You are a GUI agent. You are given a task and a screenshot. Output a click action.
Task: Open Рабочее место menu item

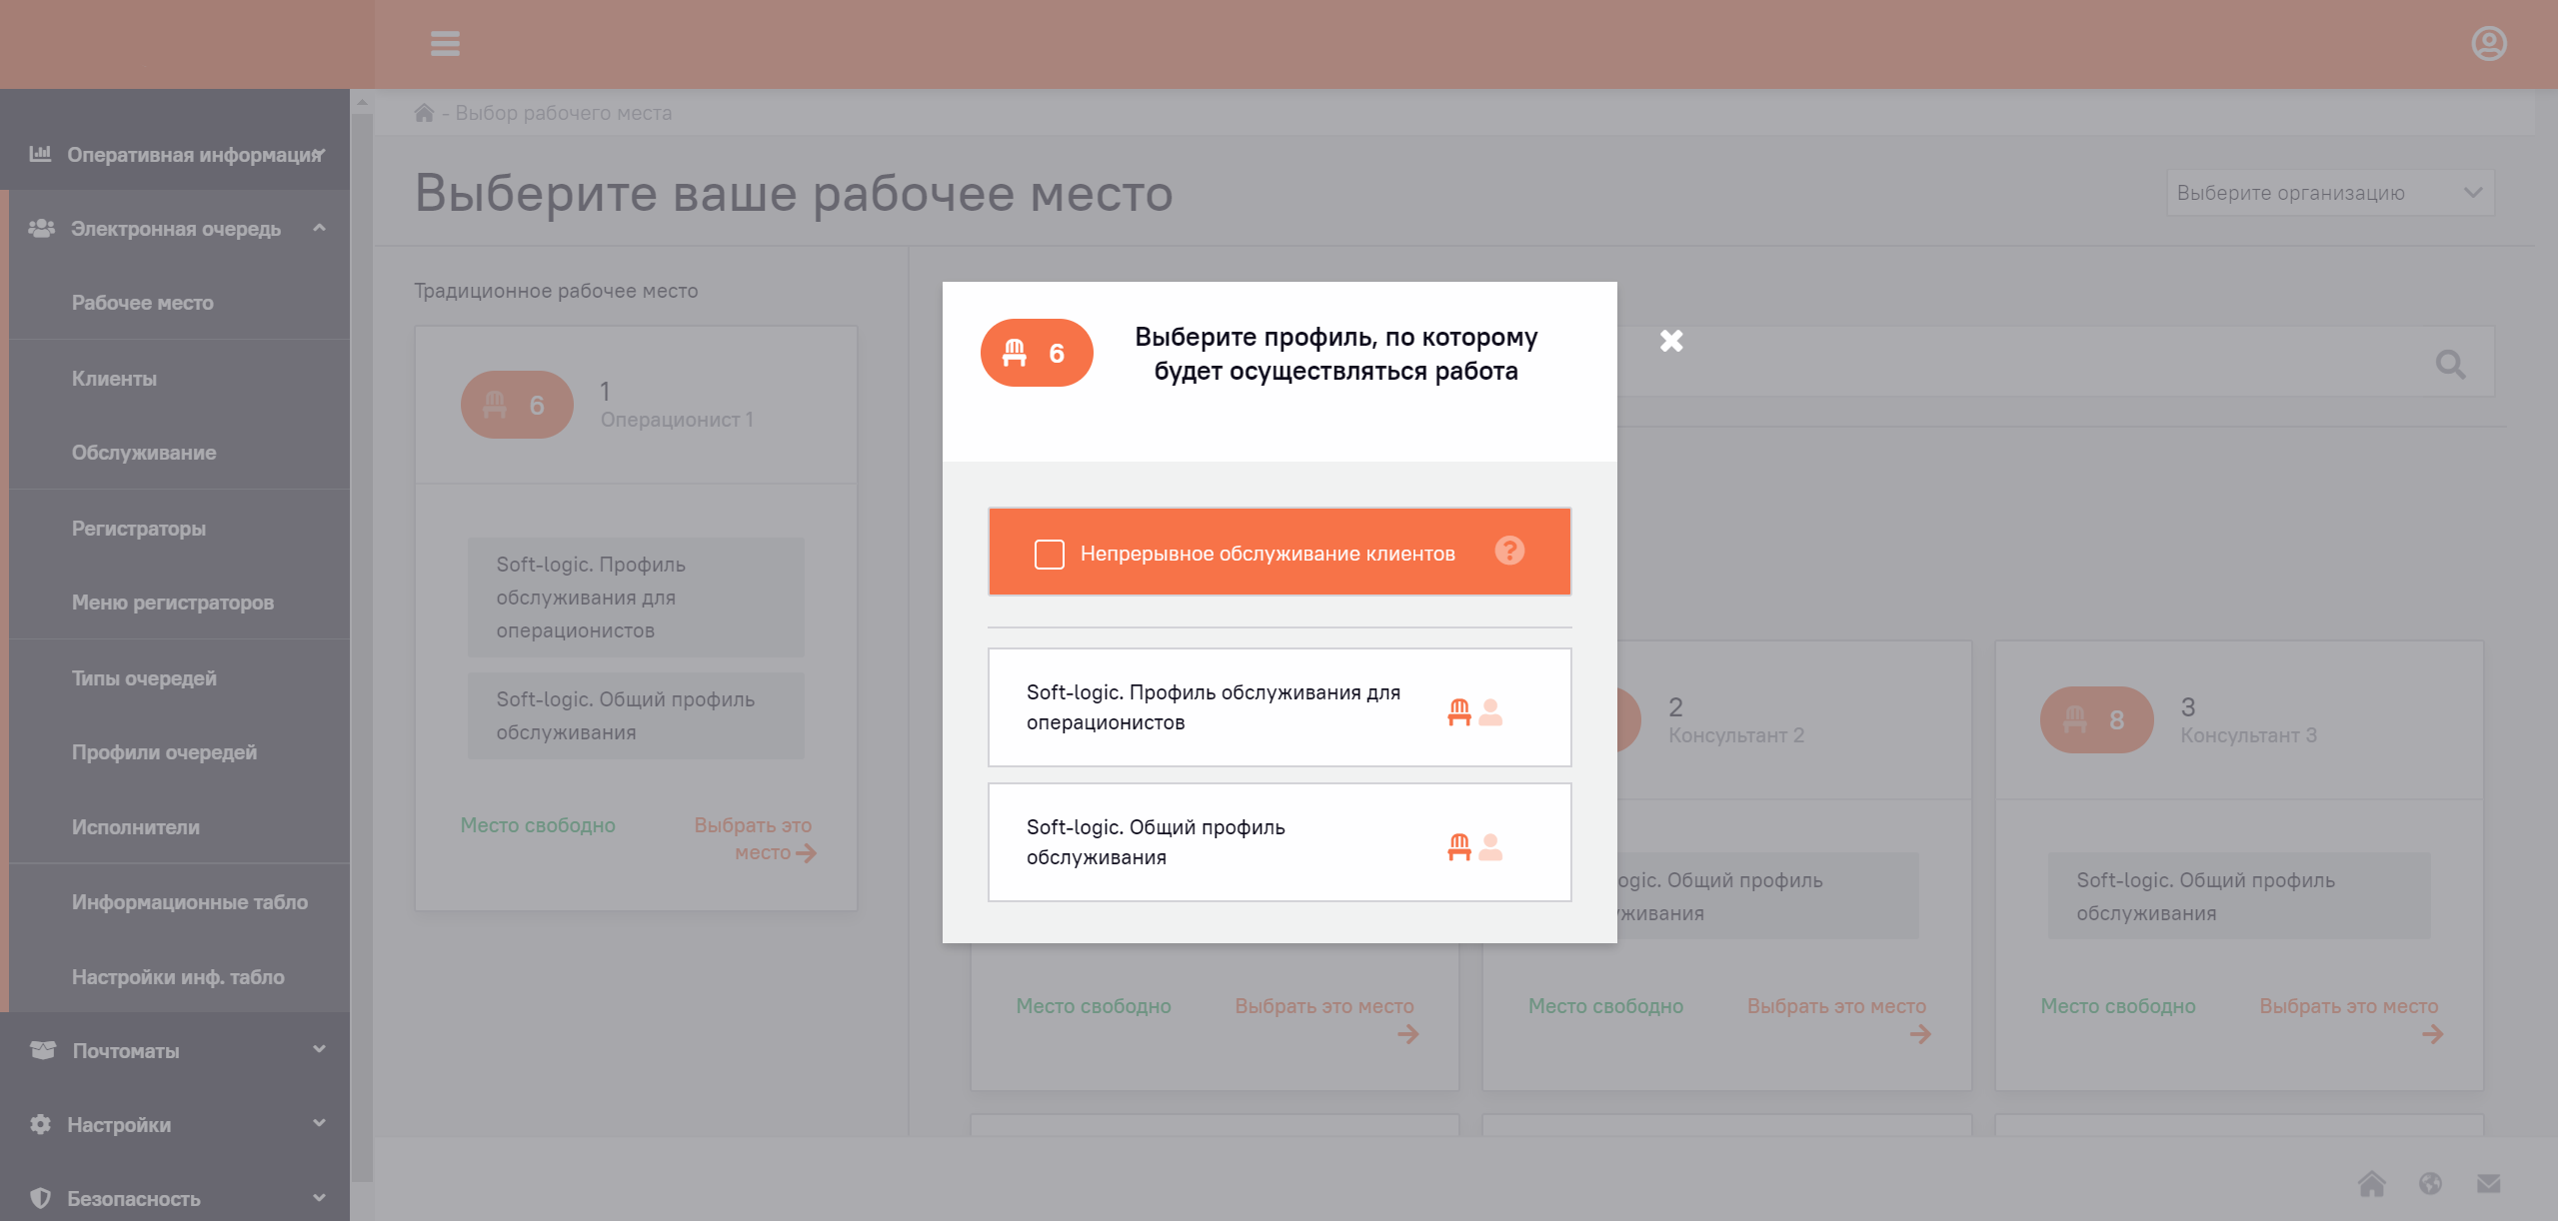tap(142, 303)
